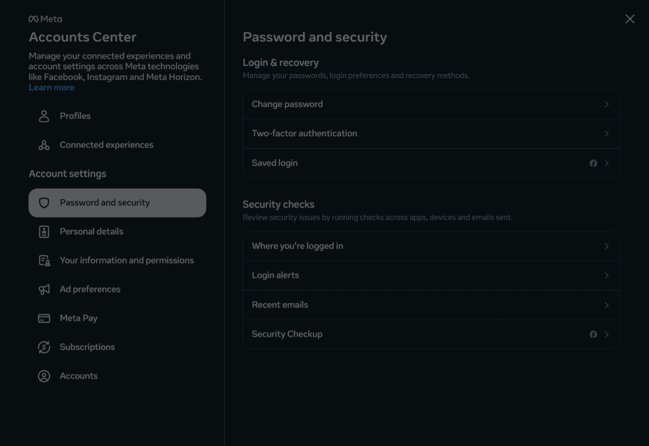Click the Ad preferences megaphone icon
Viewport: 649px width, 446px height.
[44, 290]
